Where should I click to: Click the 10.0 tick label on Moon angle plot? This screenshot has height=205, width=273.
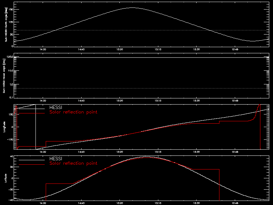(x=11, y=71)
